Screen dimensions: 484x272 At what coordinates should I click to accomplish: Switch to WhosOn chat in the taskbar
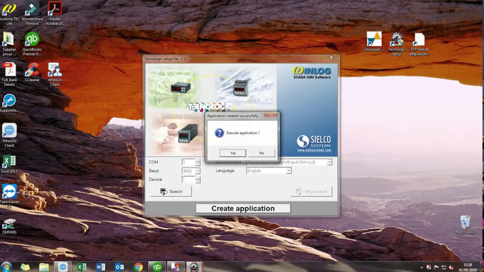[63, 267]
